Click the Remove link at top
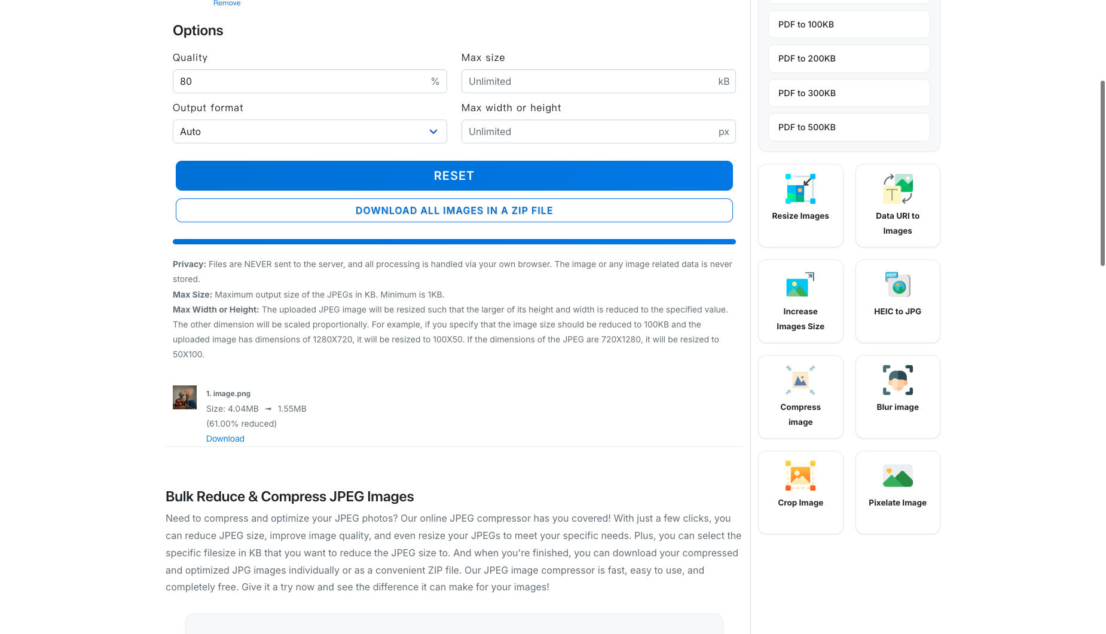Image resolution: width=1106 pixels, height=634 pixels. tap(227, 3)
